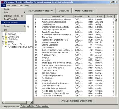Click the Analyze Selected Documents button
Viewport: 119px width, 109px height.
click(77, 101)
